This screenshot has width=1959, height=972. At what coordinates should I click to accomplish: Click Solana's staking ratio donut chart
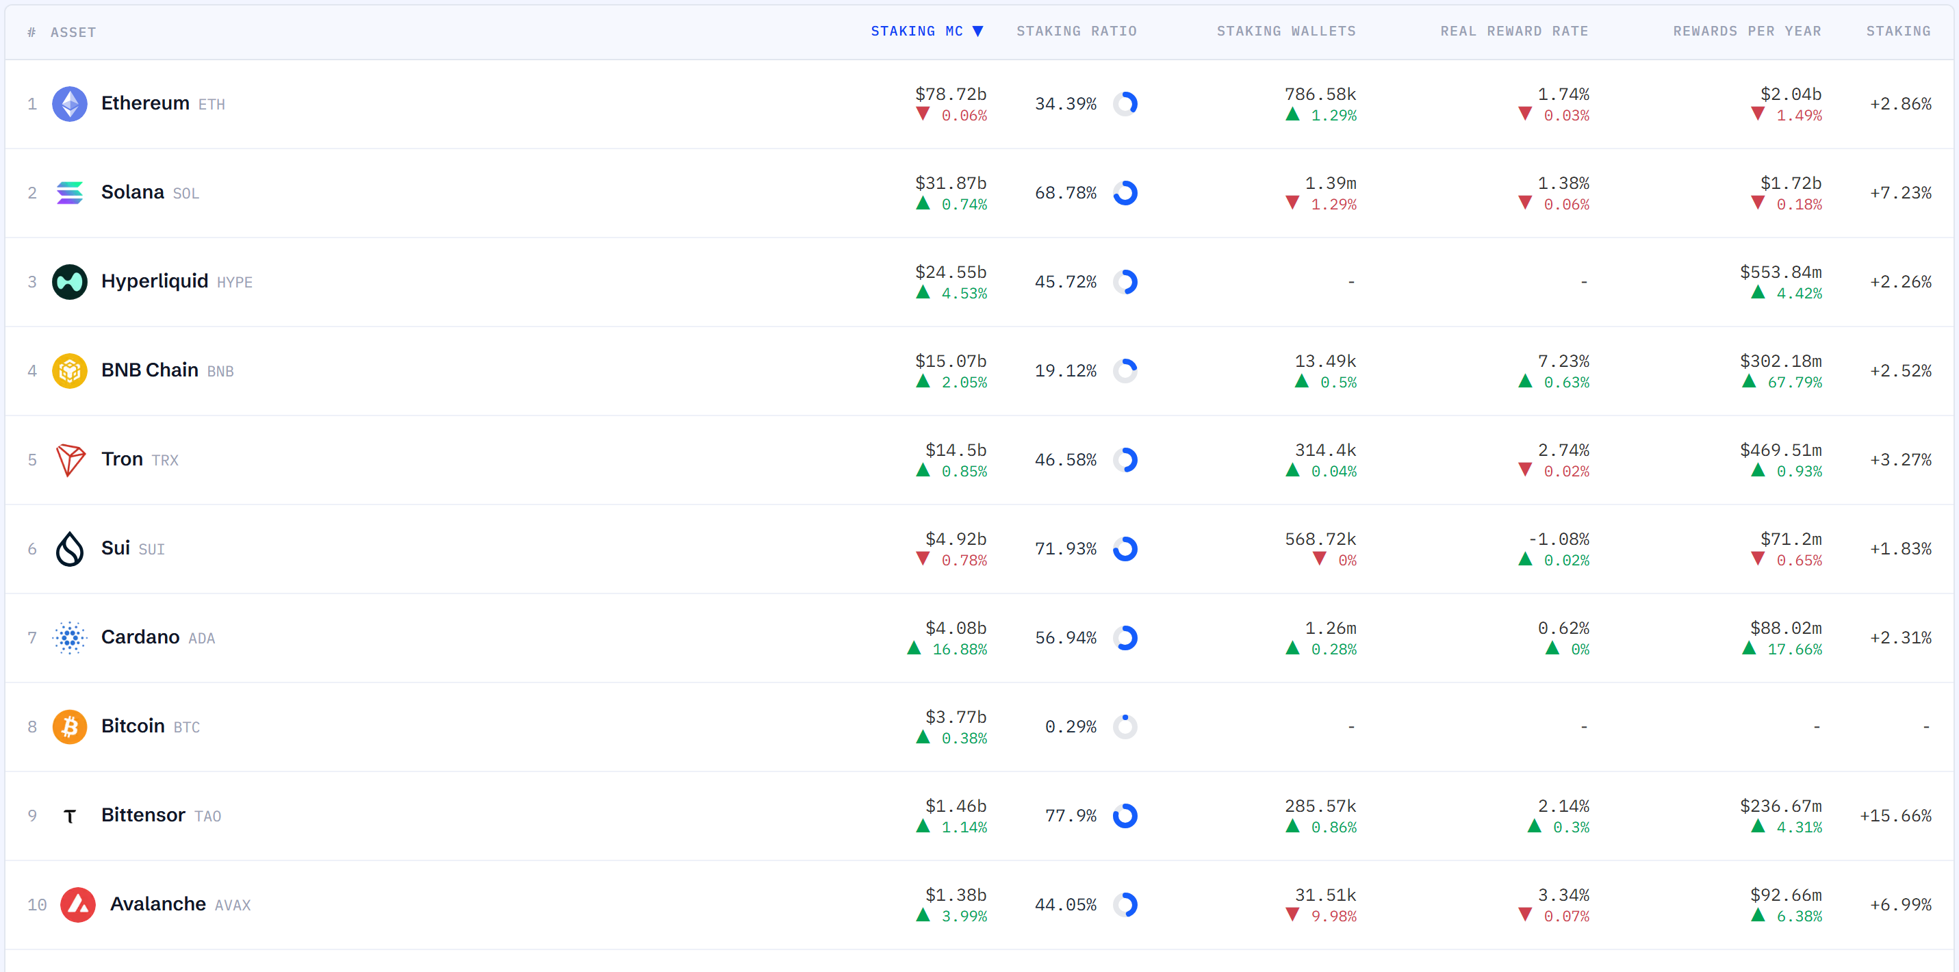point(1125,192)
